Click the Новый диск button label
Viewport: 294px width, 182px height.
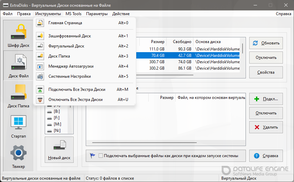coord(59,158)
